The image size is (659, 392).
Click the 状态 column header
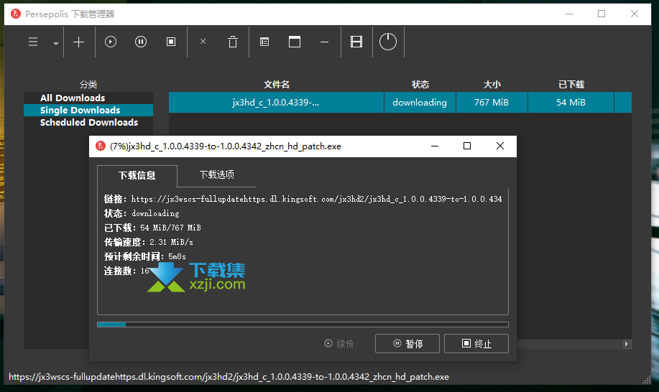420,85
